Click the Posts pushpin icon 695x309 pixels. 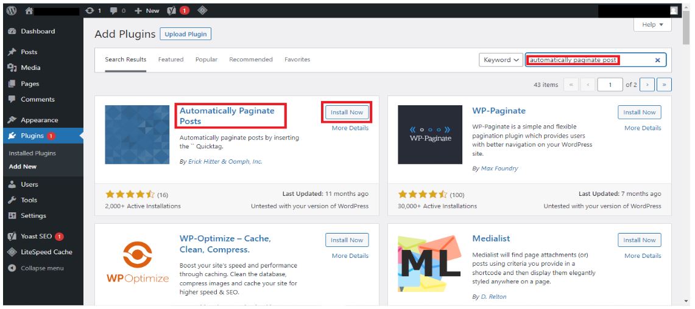12,52
